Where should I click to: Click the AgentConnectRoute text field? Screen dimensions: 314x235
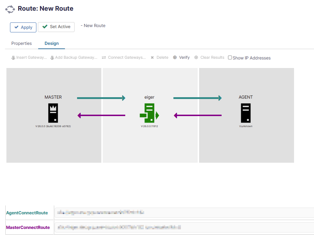coord(184,213)
